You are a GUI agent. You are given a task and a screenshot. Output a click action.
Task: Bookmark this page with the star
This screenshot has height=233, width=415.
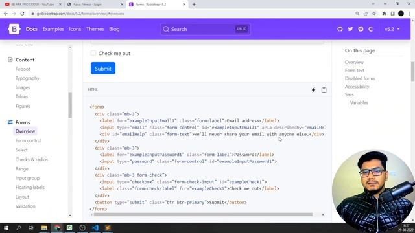click(374, 14)
